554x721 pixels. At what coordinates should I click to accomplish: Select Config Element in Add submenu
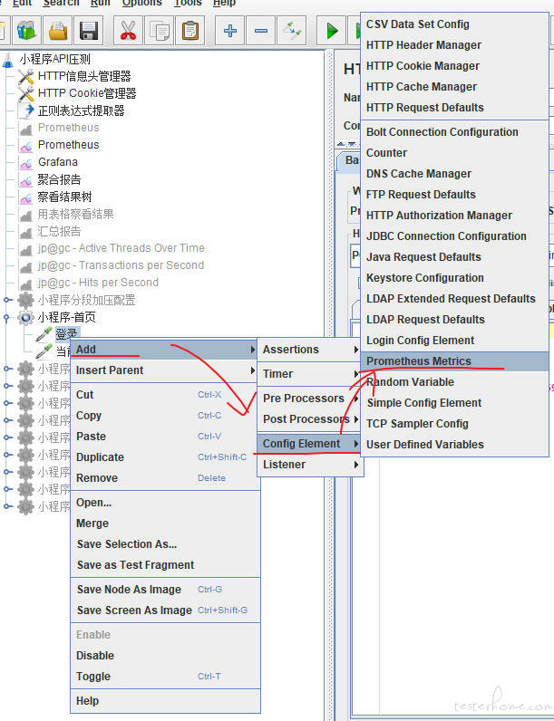[x=310, y=444]
